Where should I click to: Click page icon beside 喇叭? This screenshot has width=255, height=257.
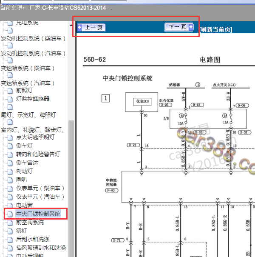tap(10, 180)
